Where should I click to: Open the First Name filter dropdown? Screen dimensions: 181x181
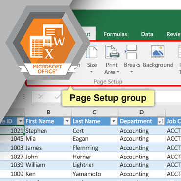pos(67,121)
